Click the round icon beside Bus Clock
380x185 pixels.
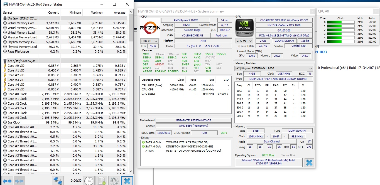pos(5,122)
